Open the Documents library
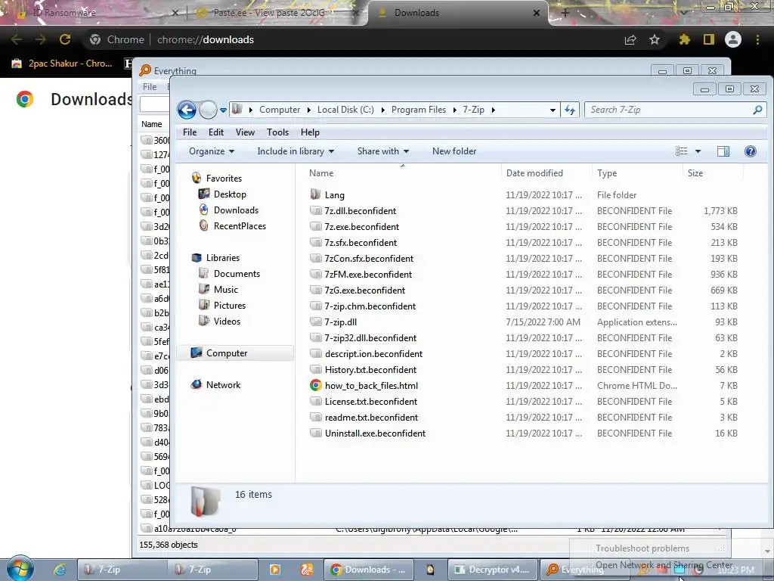The height and width of the screenshot is (581, 774). [237, 274]
